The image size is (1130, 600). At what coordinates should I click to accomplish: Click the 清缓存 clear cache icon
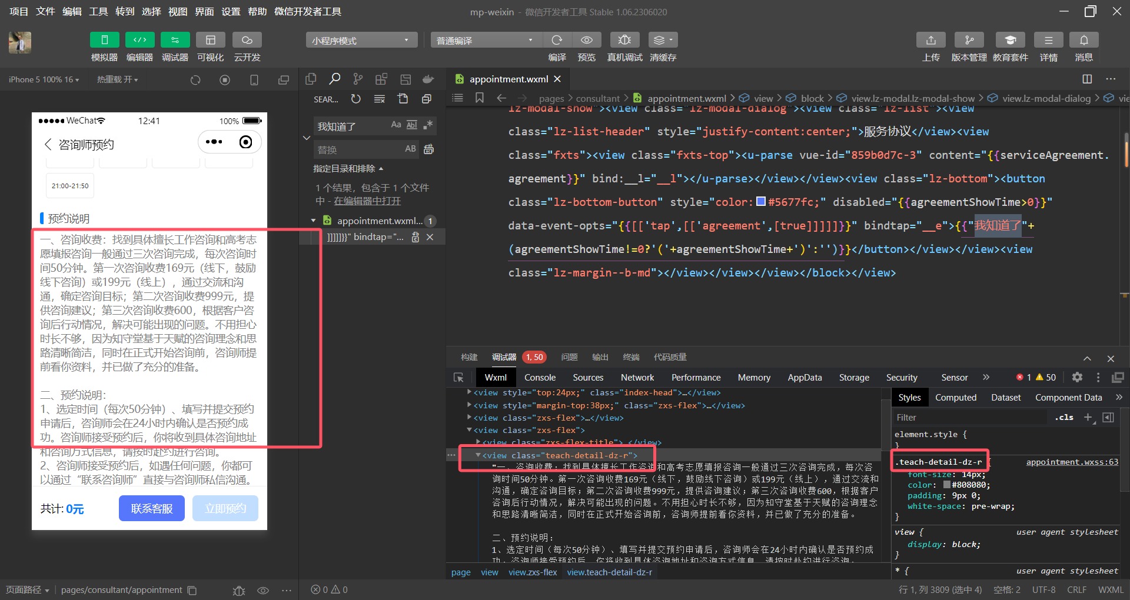tap(663, 40)
